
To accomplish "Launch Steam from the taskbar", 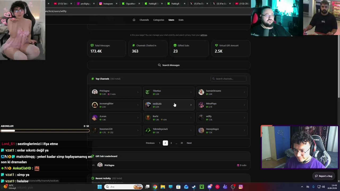I will pos(194,187).
